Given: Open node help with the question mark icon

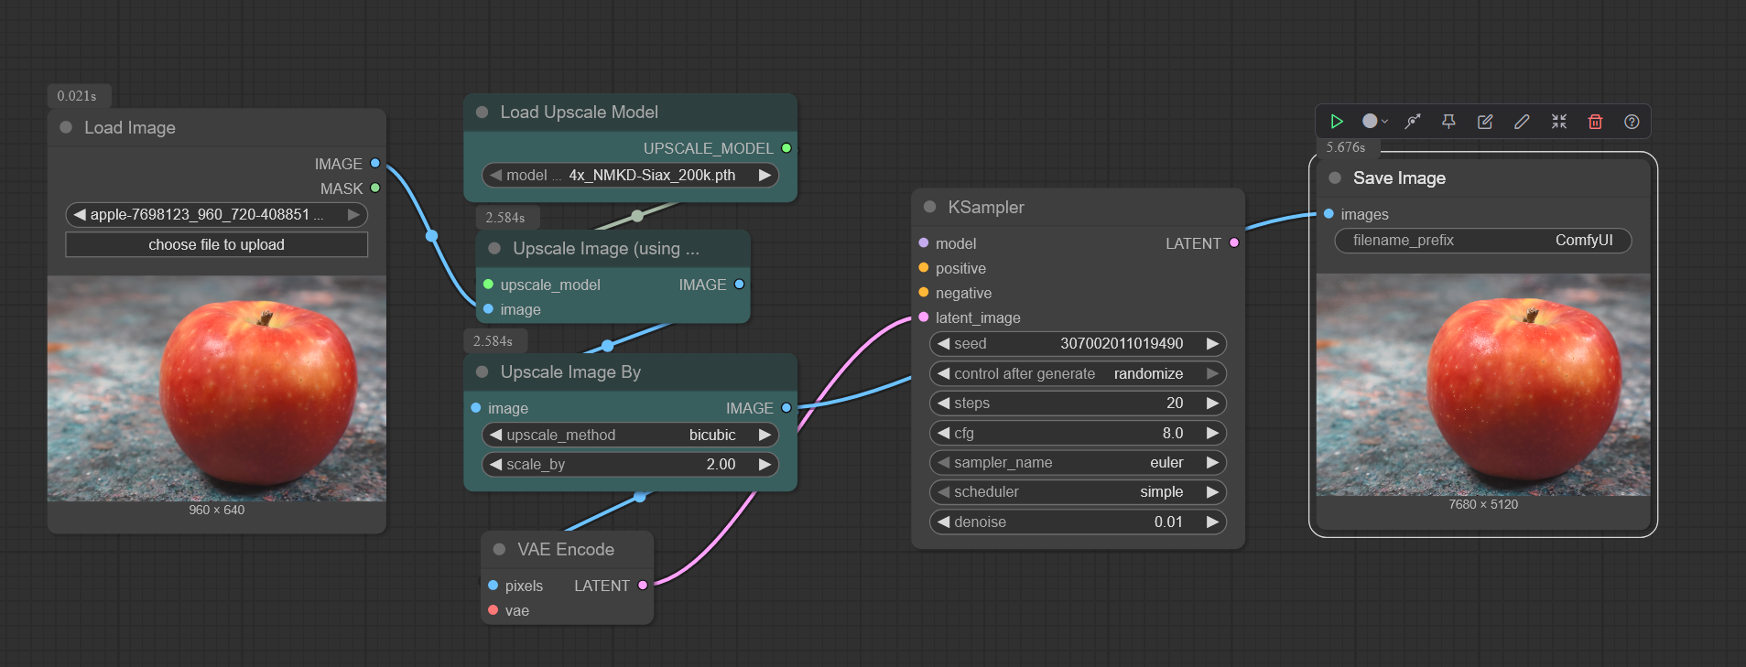Looking at the screenshot, I should [1632, 122].
